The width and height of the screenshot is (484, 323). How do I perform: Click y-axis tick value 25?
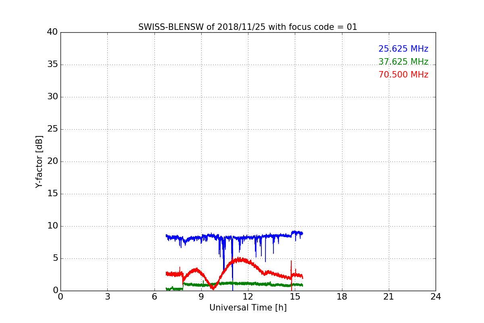pos(52,129)
